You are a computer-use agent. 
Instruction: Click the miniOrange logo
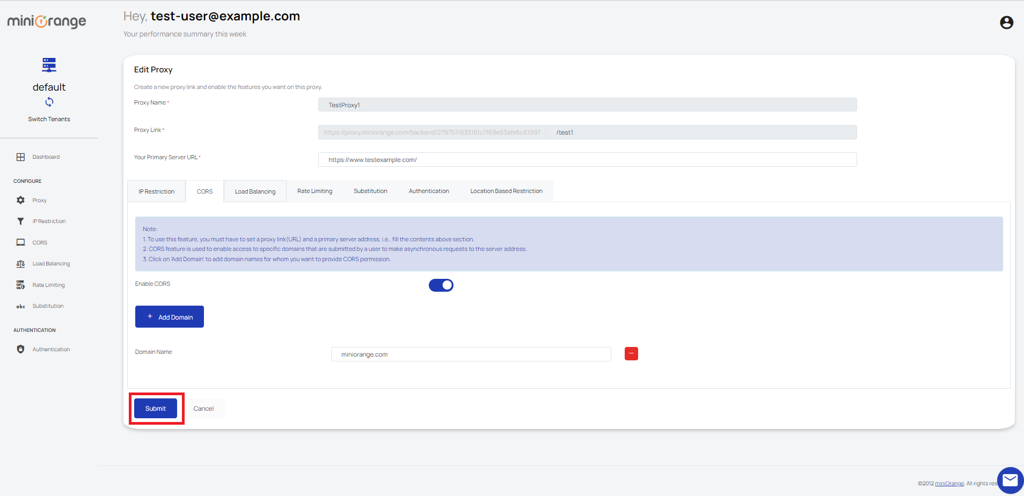[x=47, y=21]
